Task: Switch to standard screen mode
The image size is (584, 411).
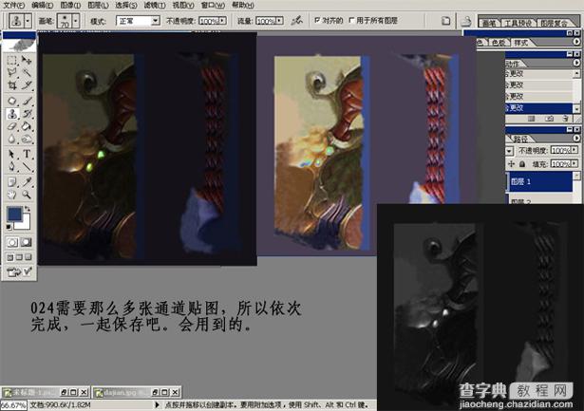Action: tap(10, 257)
